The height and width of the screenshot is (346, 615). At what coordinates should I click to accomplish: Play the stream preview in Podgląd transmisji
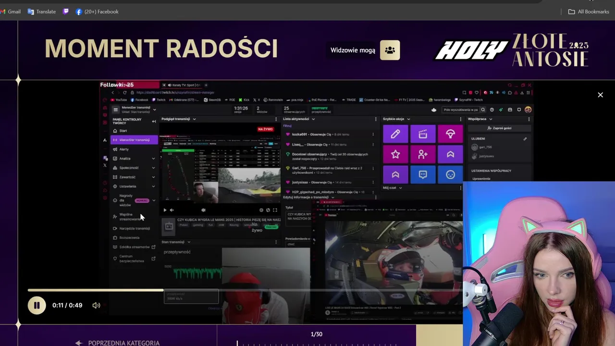coord(165,210)
